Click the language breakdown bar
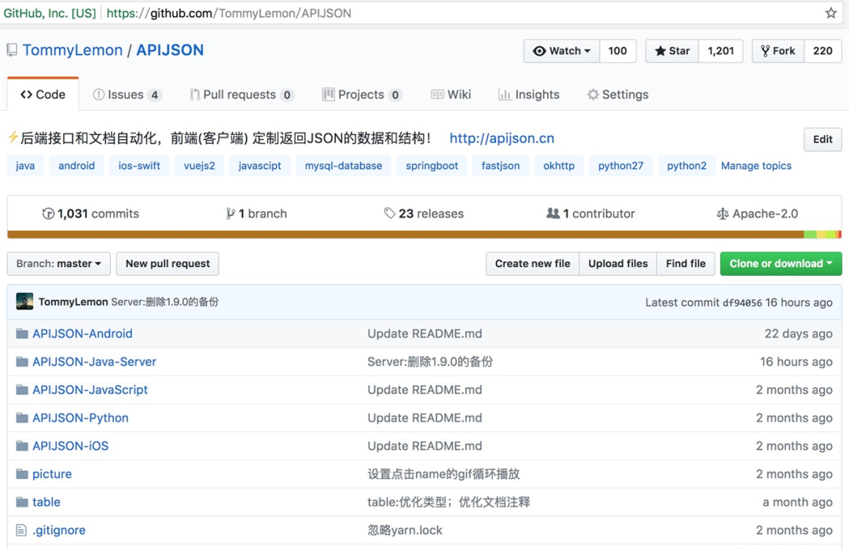This screenshot has width=849, height=549. (x=424, y=235)
